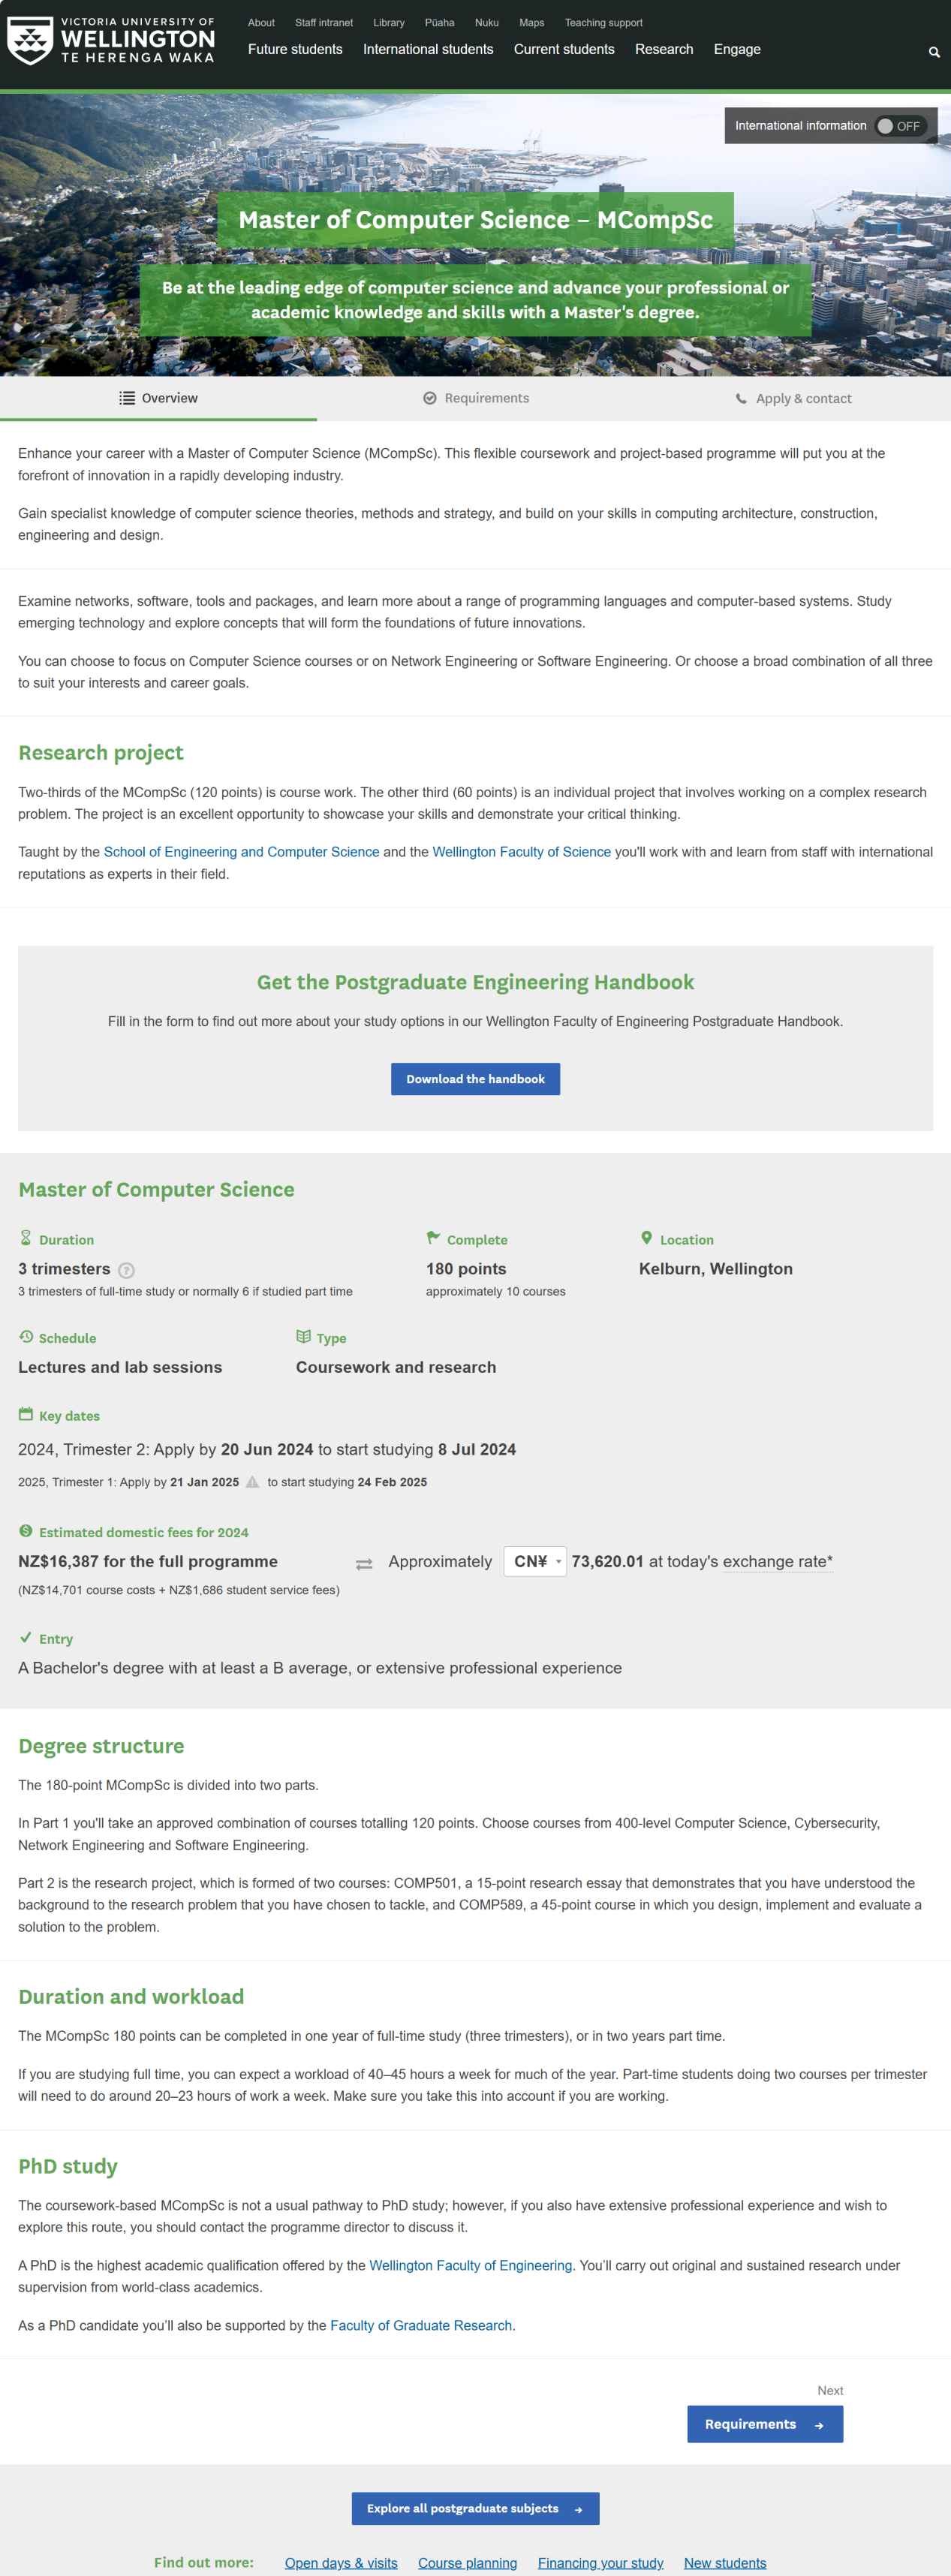Open School of Engineering and Computer Science link
Viewport: 951px width, 2576px height.
(241, 852)
